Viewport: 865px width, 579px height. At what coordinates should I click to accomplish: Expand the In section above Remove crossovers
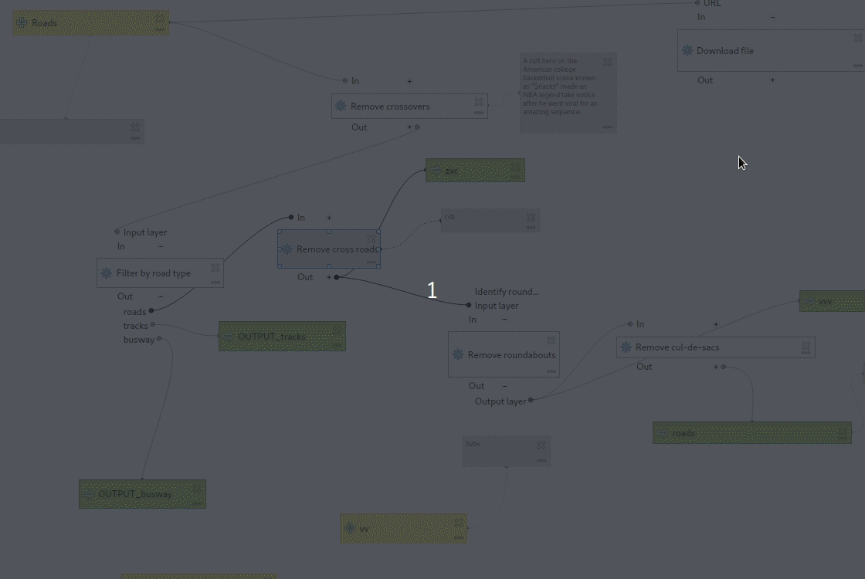click(x=409, y=81)
